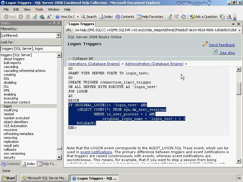Toggle auto-hide pin on the Index panel
This screenshot has height=182, width=243.
tap(54, 23)
